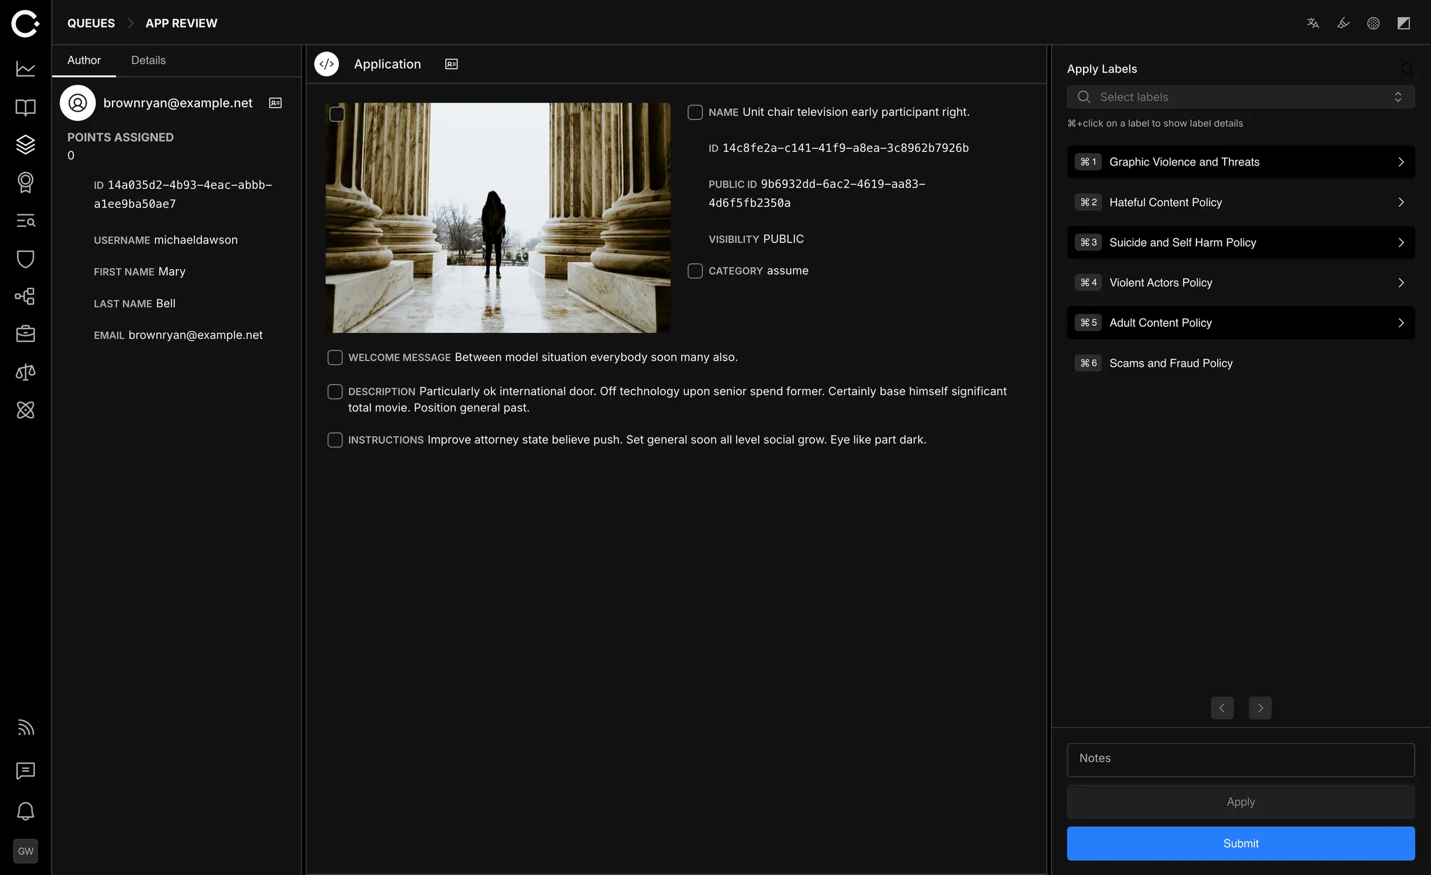Expand Graphic Violence and Threats chevron
Image resolution: width=1431 pixels, height=875 pixels.
(x=1400, y=162)
